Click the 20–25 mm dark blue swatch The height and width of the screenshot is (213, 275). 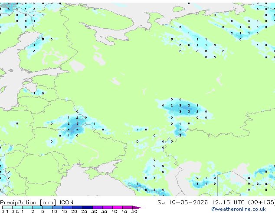click(77, 207)
